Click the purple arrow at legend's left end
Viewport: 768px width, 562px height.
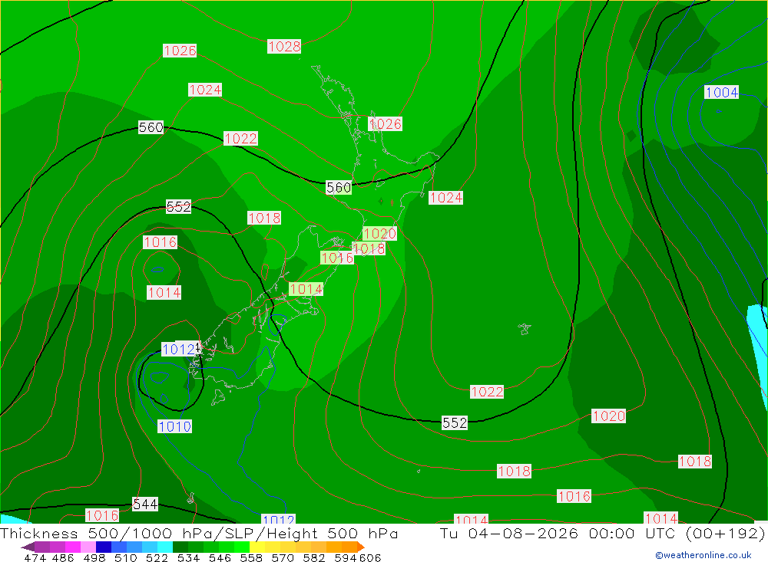28,547
